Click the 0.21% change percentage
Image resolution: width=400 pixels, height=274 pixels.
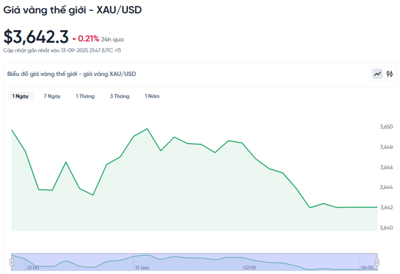[x=88, y=38]
